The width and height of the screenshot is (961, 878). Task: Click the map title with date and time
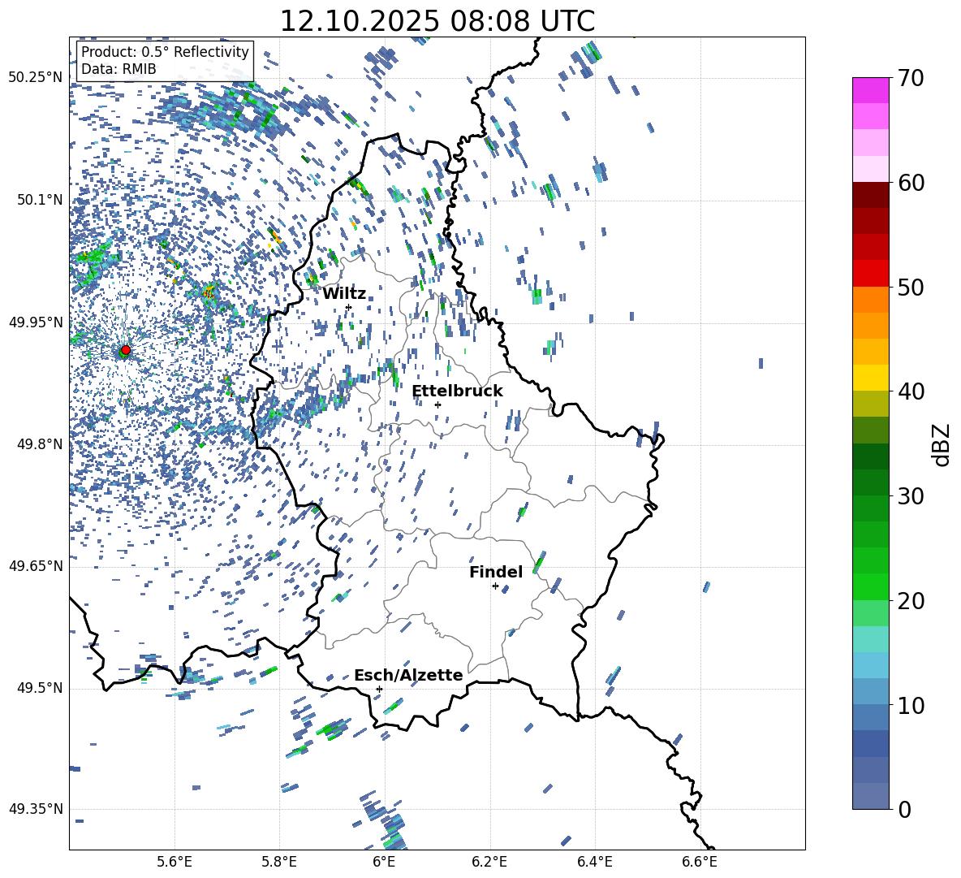tap(437, 21)
